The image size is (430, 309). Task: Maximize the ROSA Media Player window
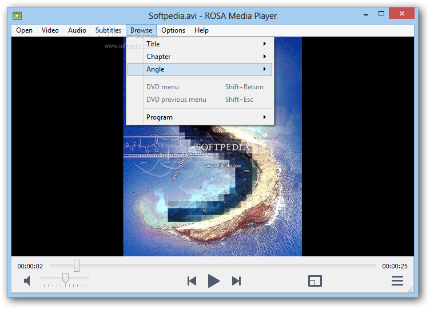381,13
